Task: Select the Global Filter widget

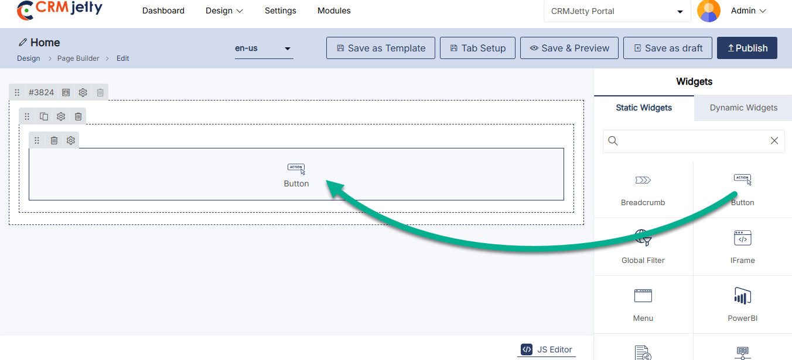Action: [x=643, y=247]
